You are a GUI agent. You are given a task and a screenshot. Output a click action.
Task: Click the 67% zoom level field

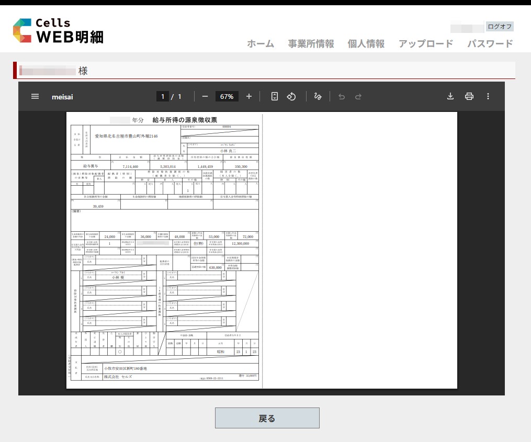227,96
